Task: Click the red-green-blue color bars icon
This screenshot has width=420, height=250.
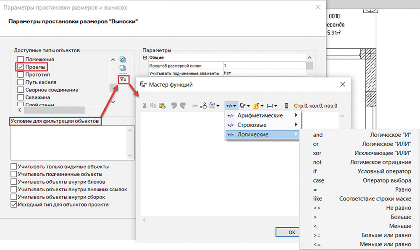Action: 286,106
